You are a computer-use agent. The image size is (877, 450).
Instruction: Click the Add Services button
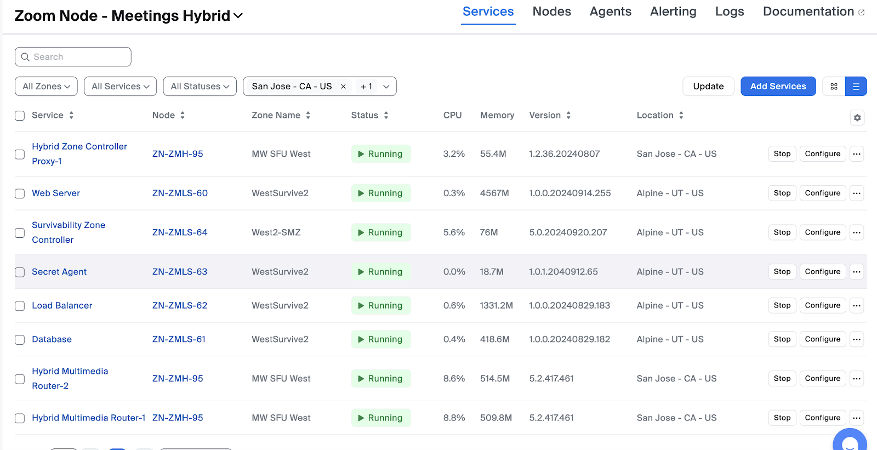pyautogui.click(x=778, y=87)
